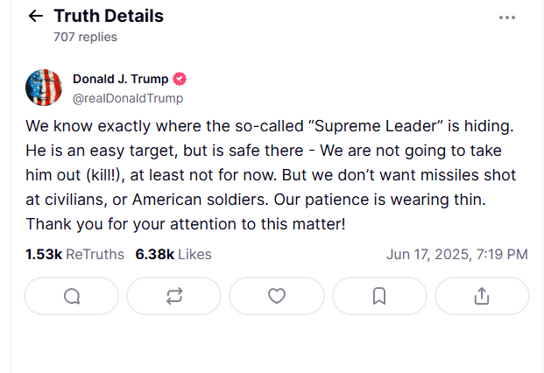
Task: Click the Truth Details heading
Action: pos(108,16)
